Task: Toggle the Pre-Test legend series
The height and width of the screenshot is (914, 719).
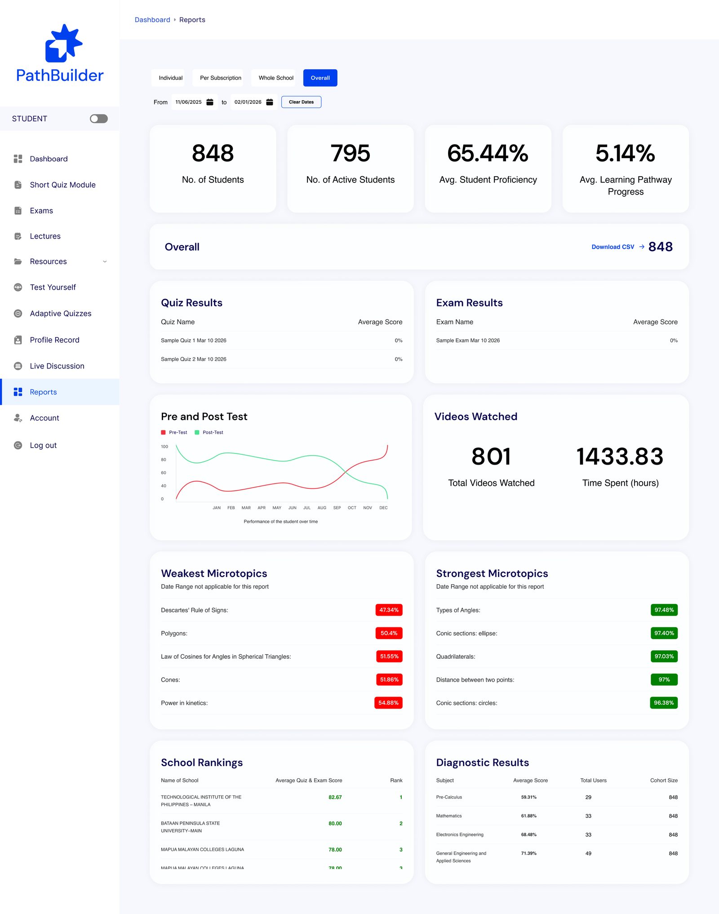Action: click(x=174, y=432)
